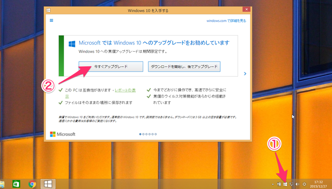Select the fourth page indicator dot

149,134
